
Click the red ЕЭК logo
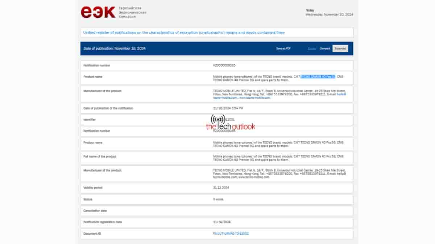point(98,12)
